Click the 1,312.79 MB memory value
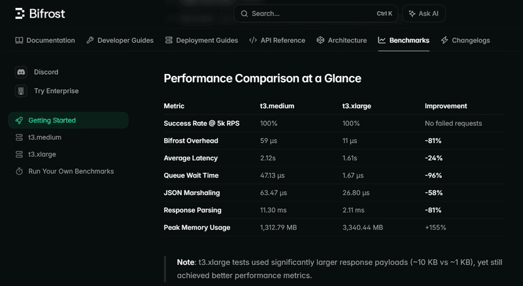 (x=278, y=228)
